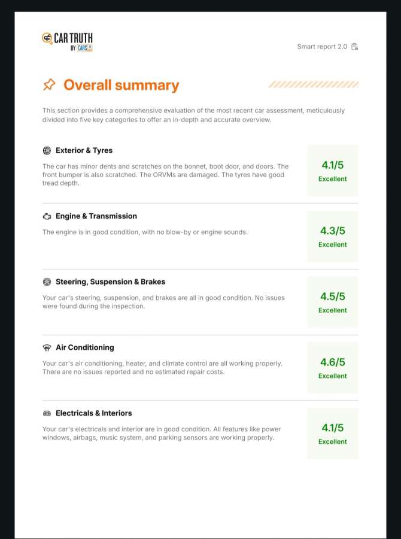Select the 4.3/5 Engine score card
Viewport: 401px width, 539px height.
click(333, 236)
